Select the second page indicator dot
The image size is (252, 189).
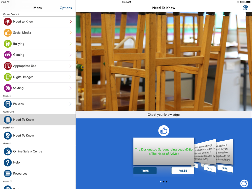pos(164,182)
